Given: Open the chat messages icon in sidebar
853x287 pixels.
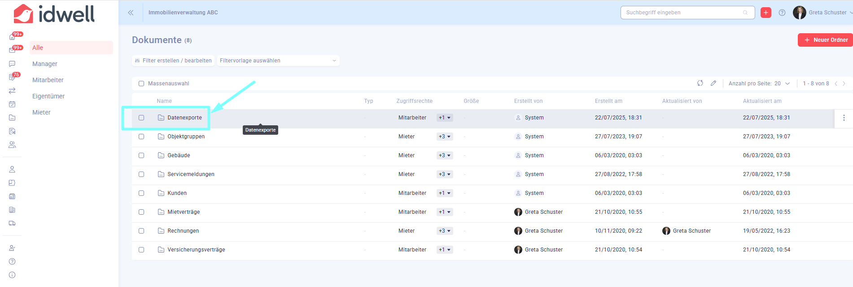Looking at the screenshot, I should pyautogui.click(x=12, y=64).
